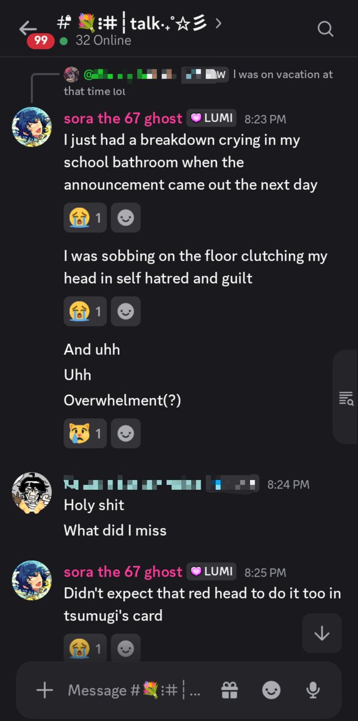Add reaction under the Overwhelment message
Image resolution: width=358 pixels, height=721 pixels.
coord(126,433)
